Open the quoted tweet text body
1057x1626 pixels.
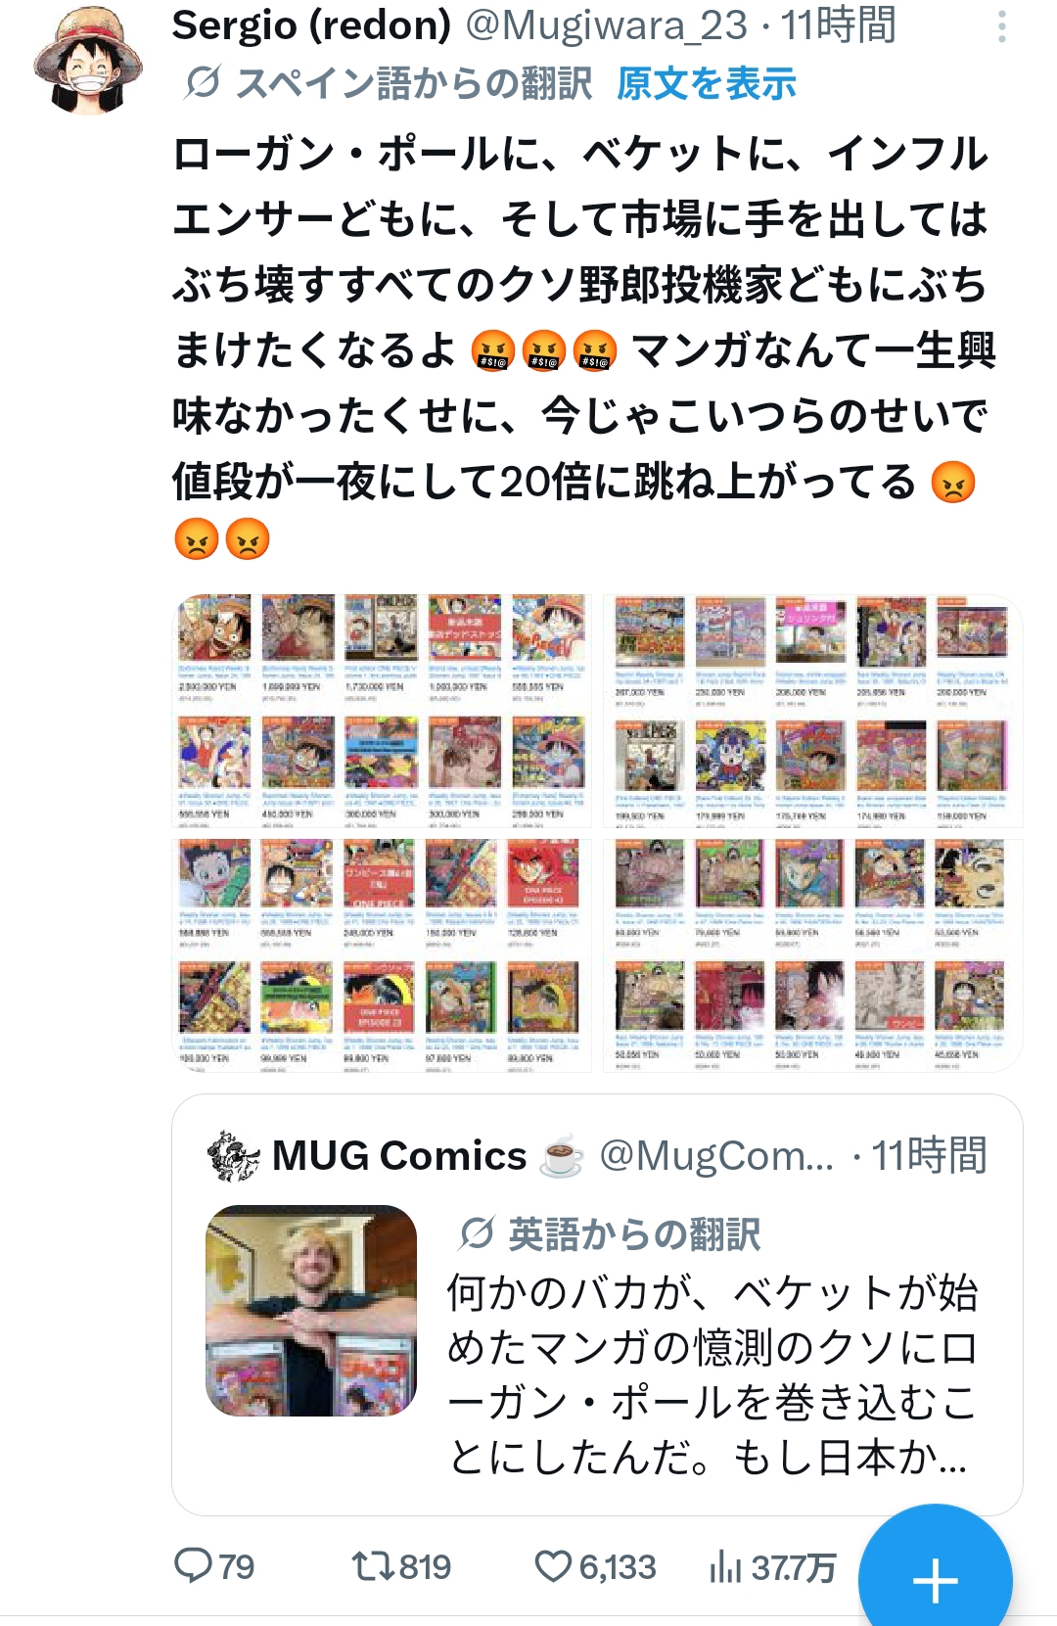pyautogui.click(x=712, y=1375)
